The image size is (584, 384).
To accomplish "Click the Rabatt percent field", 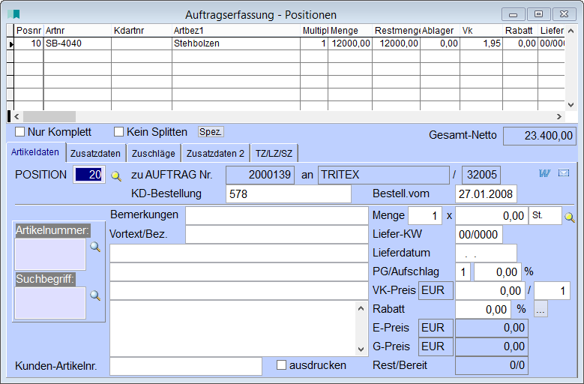I will [483, 310].
